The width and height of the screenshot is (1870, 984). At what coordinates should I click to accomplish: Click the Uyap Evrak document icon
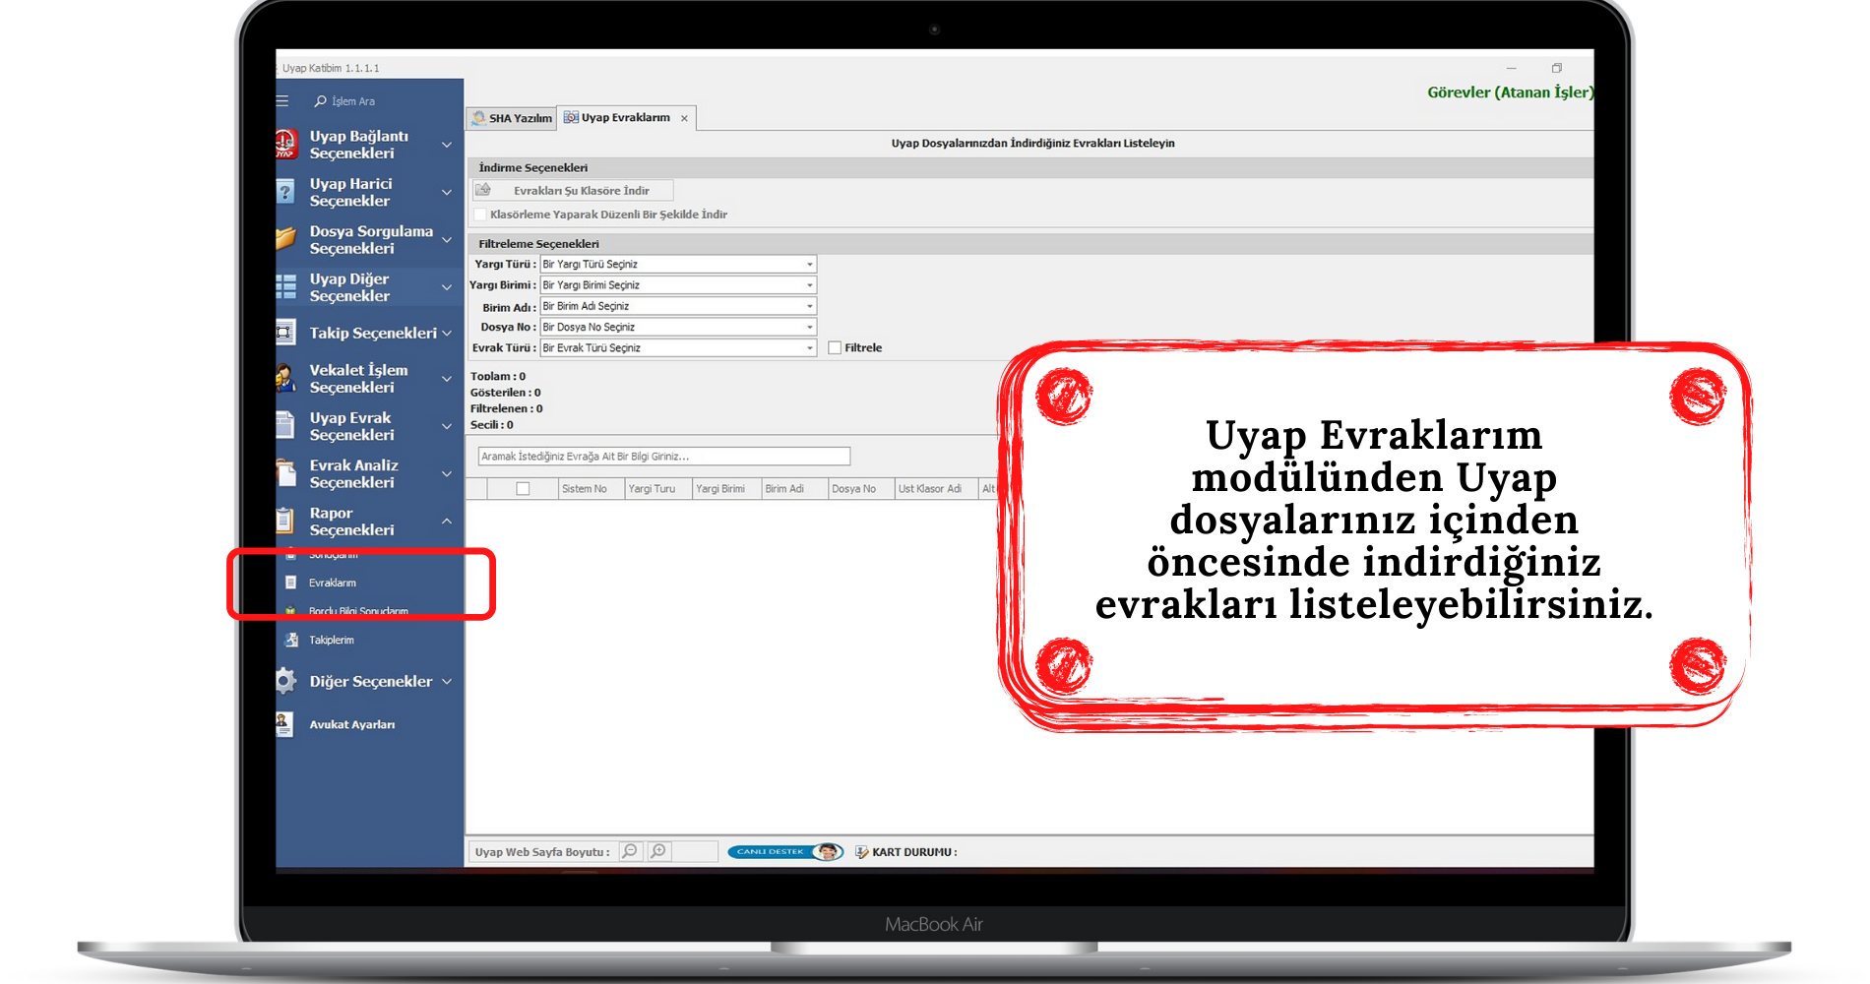[x=285, y=425]
